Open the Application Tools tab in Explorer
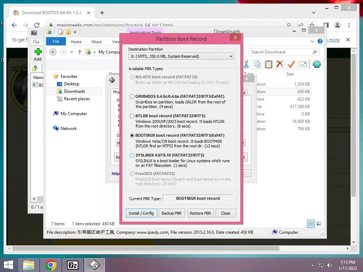The height and width of the screenshot is (272, 363). [145, 32]
